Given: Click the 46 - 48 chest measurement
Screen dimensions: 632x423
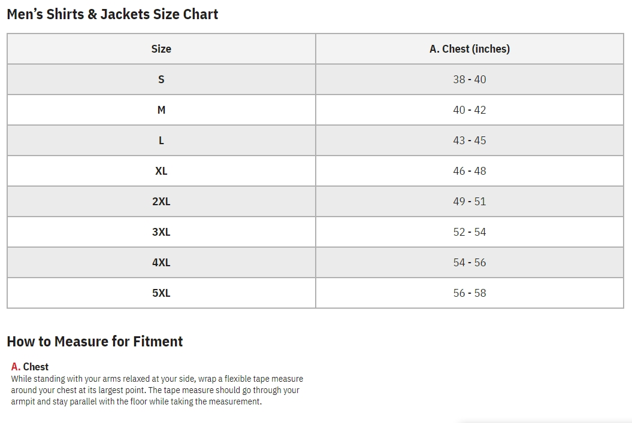Looking at the screenshot, I should tap(470, 171).
